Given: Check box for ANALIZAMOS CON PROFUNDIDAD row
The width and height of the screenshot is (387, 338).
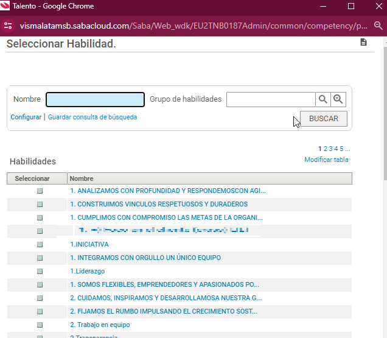Looking at the screenshot, I should [x=40, y=191].
